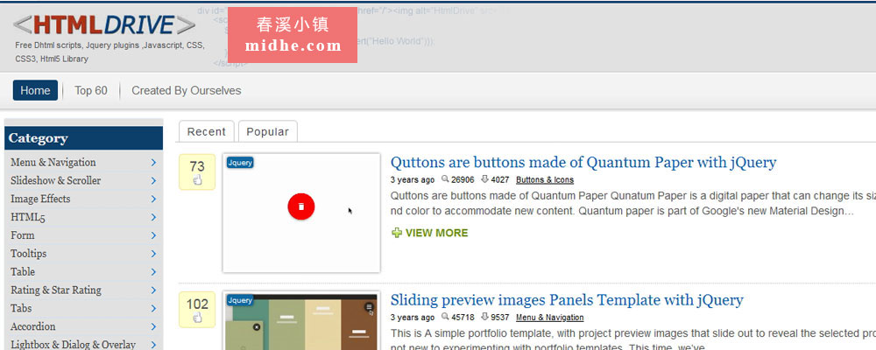Click the download arrow icon beside 4027

(484, 179)
